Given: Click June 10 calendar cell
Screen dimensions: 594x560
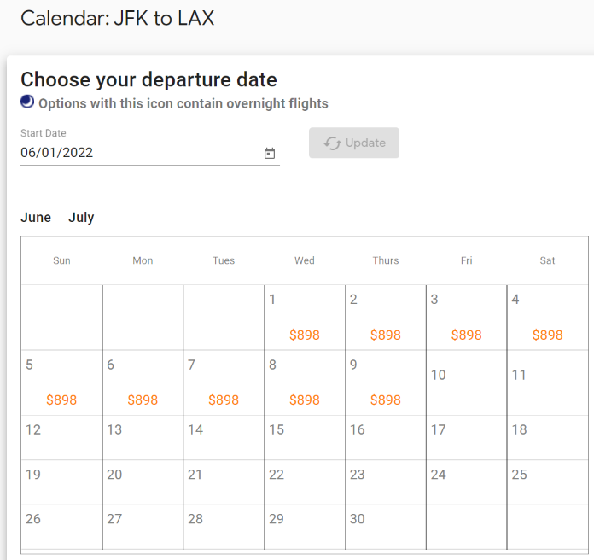Looking at the screenshot, I should [466, 382].
